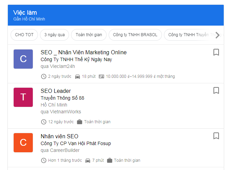Click the Gần Hồ Chí Minh subtitle
Image resolution: width=235 pixels, height=170 pixels.
[29, 19]
